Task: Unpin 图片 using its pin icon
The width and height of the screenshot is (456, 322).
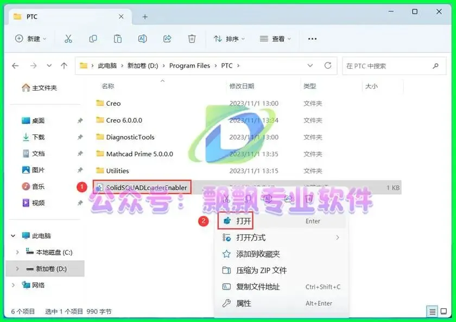Action: coord(80,170)
